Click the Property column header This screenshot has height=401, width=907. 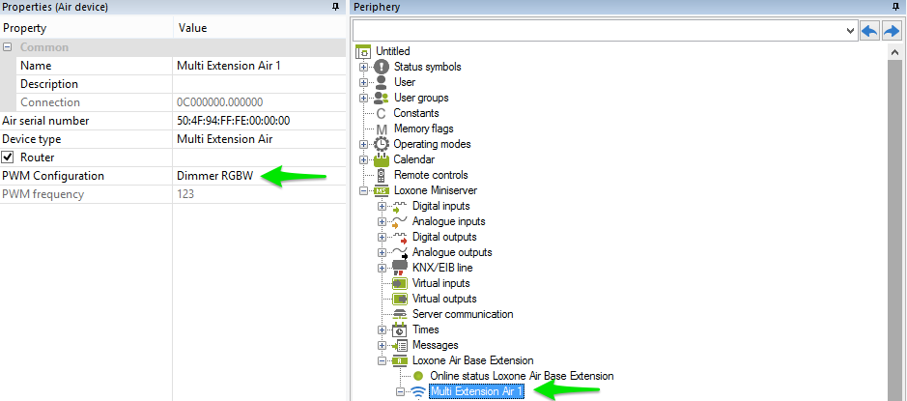pos(86,28)
